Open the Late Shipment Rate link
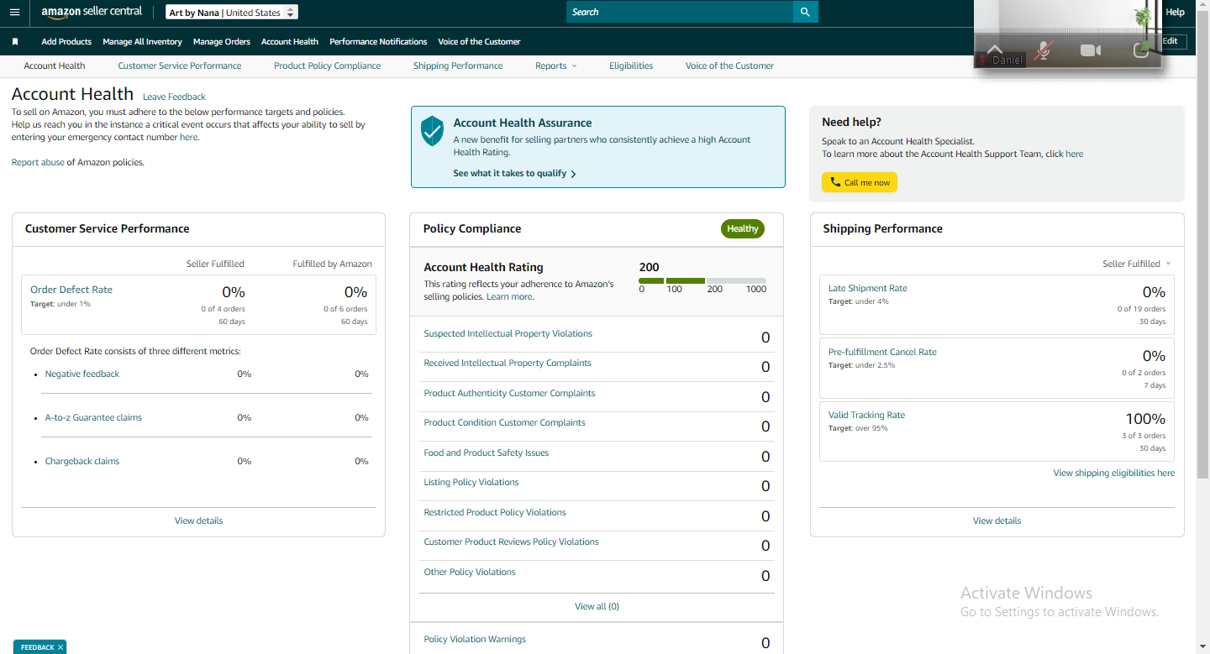This screenshot has width=1210, height=654. pyautogui.click(x=868, y=288)
